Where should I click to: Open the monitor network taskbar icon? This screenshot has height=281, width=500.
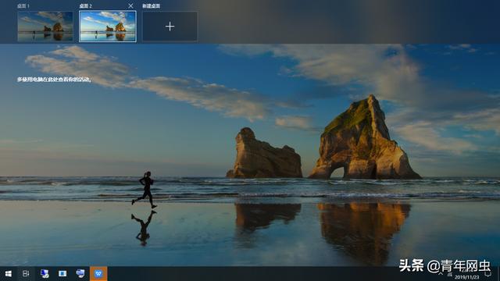pos(80,274)
